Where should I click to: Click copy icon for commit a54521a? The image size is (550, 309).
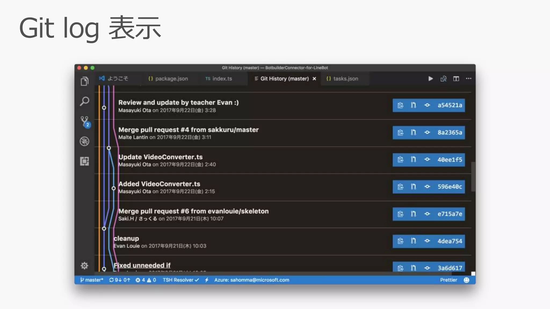click(x=400, y=105)
